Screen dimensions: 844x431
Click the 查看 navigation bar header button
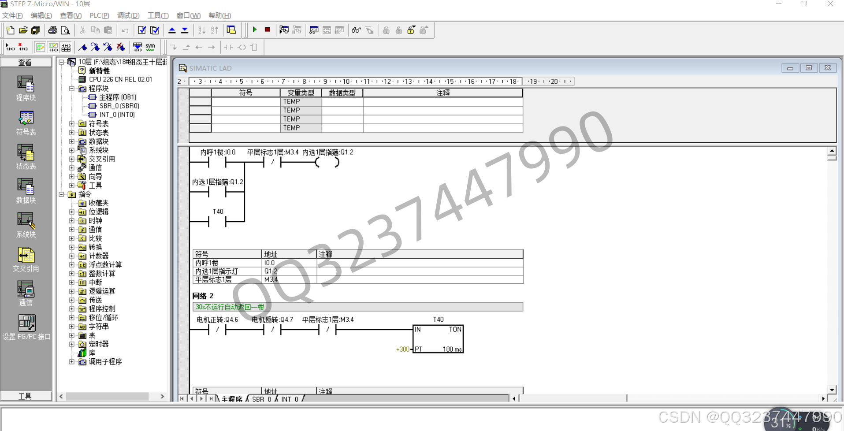tap(26, 62)
